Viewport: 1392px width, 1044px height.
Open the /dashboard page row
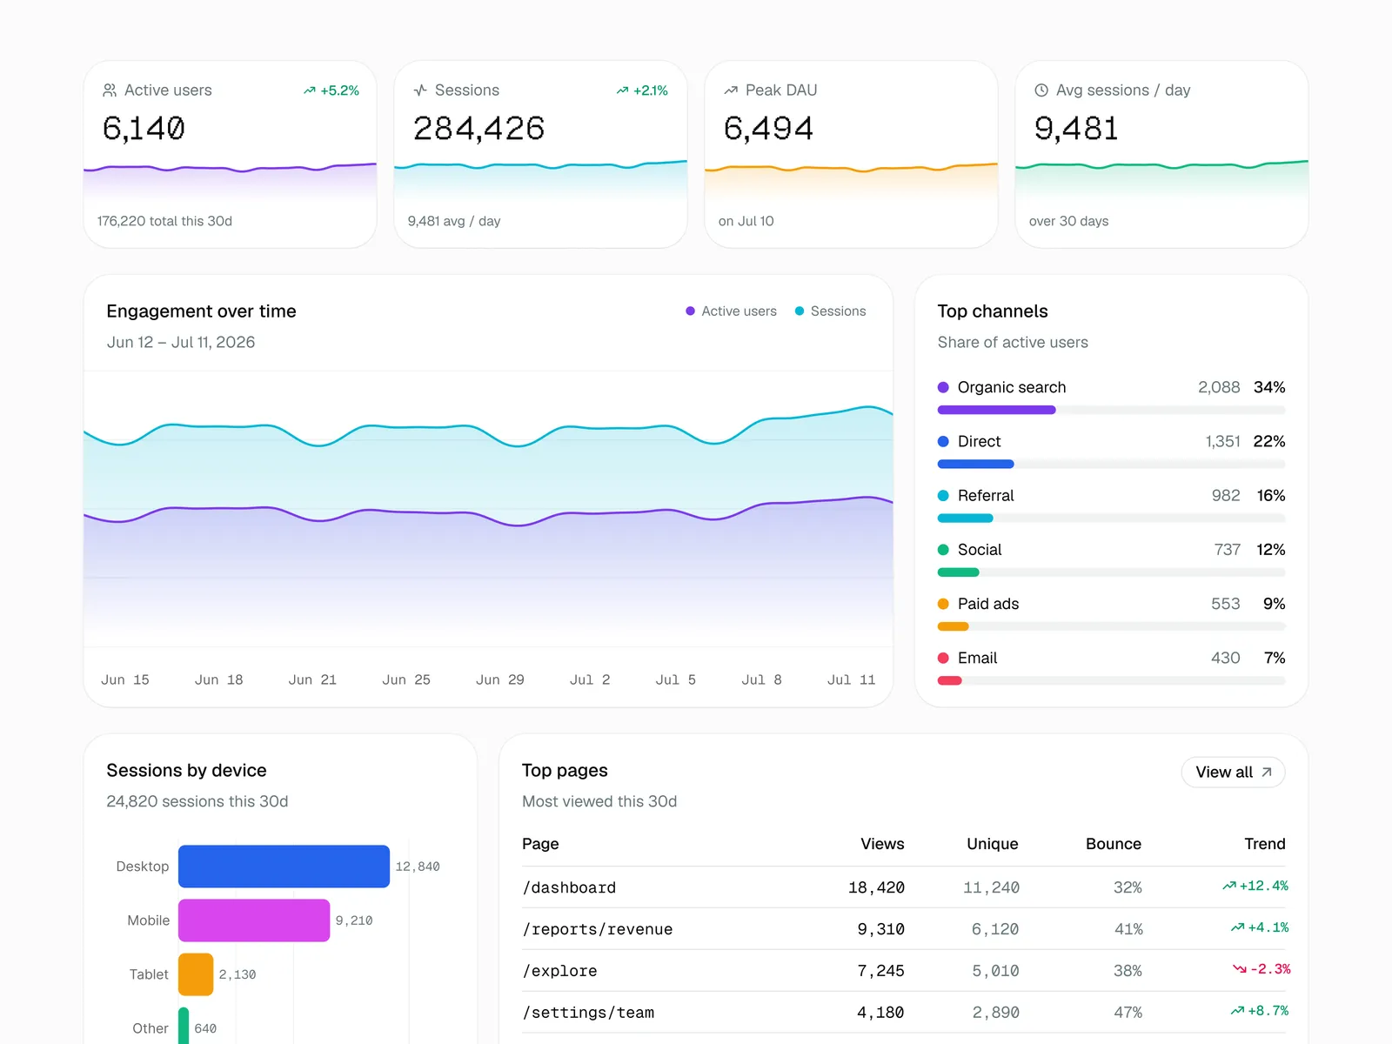tap(903, 887)
